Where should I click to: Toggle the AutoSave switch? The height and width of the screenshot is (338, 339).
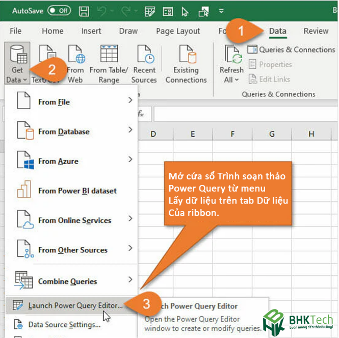point(59,11)
